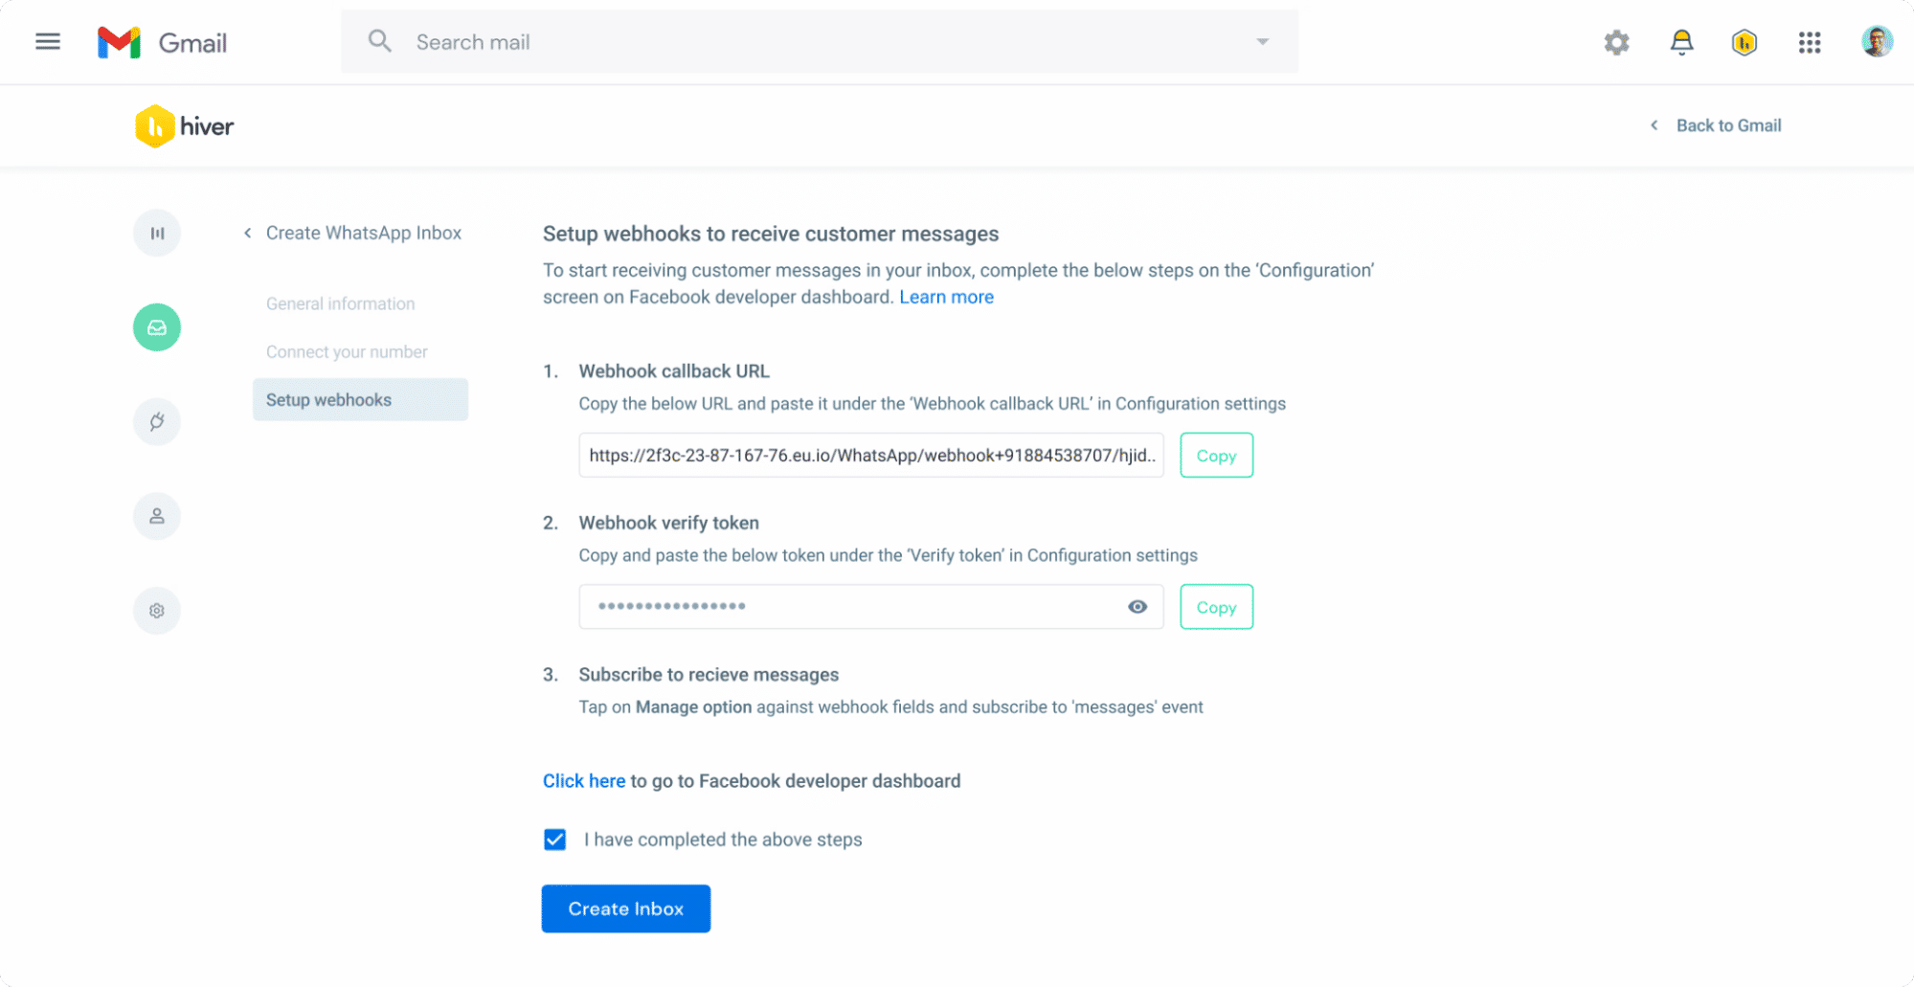Open Gmail quick settings gear

pos(1616,42)
